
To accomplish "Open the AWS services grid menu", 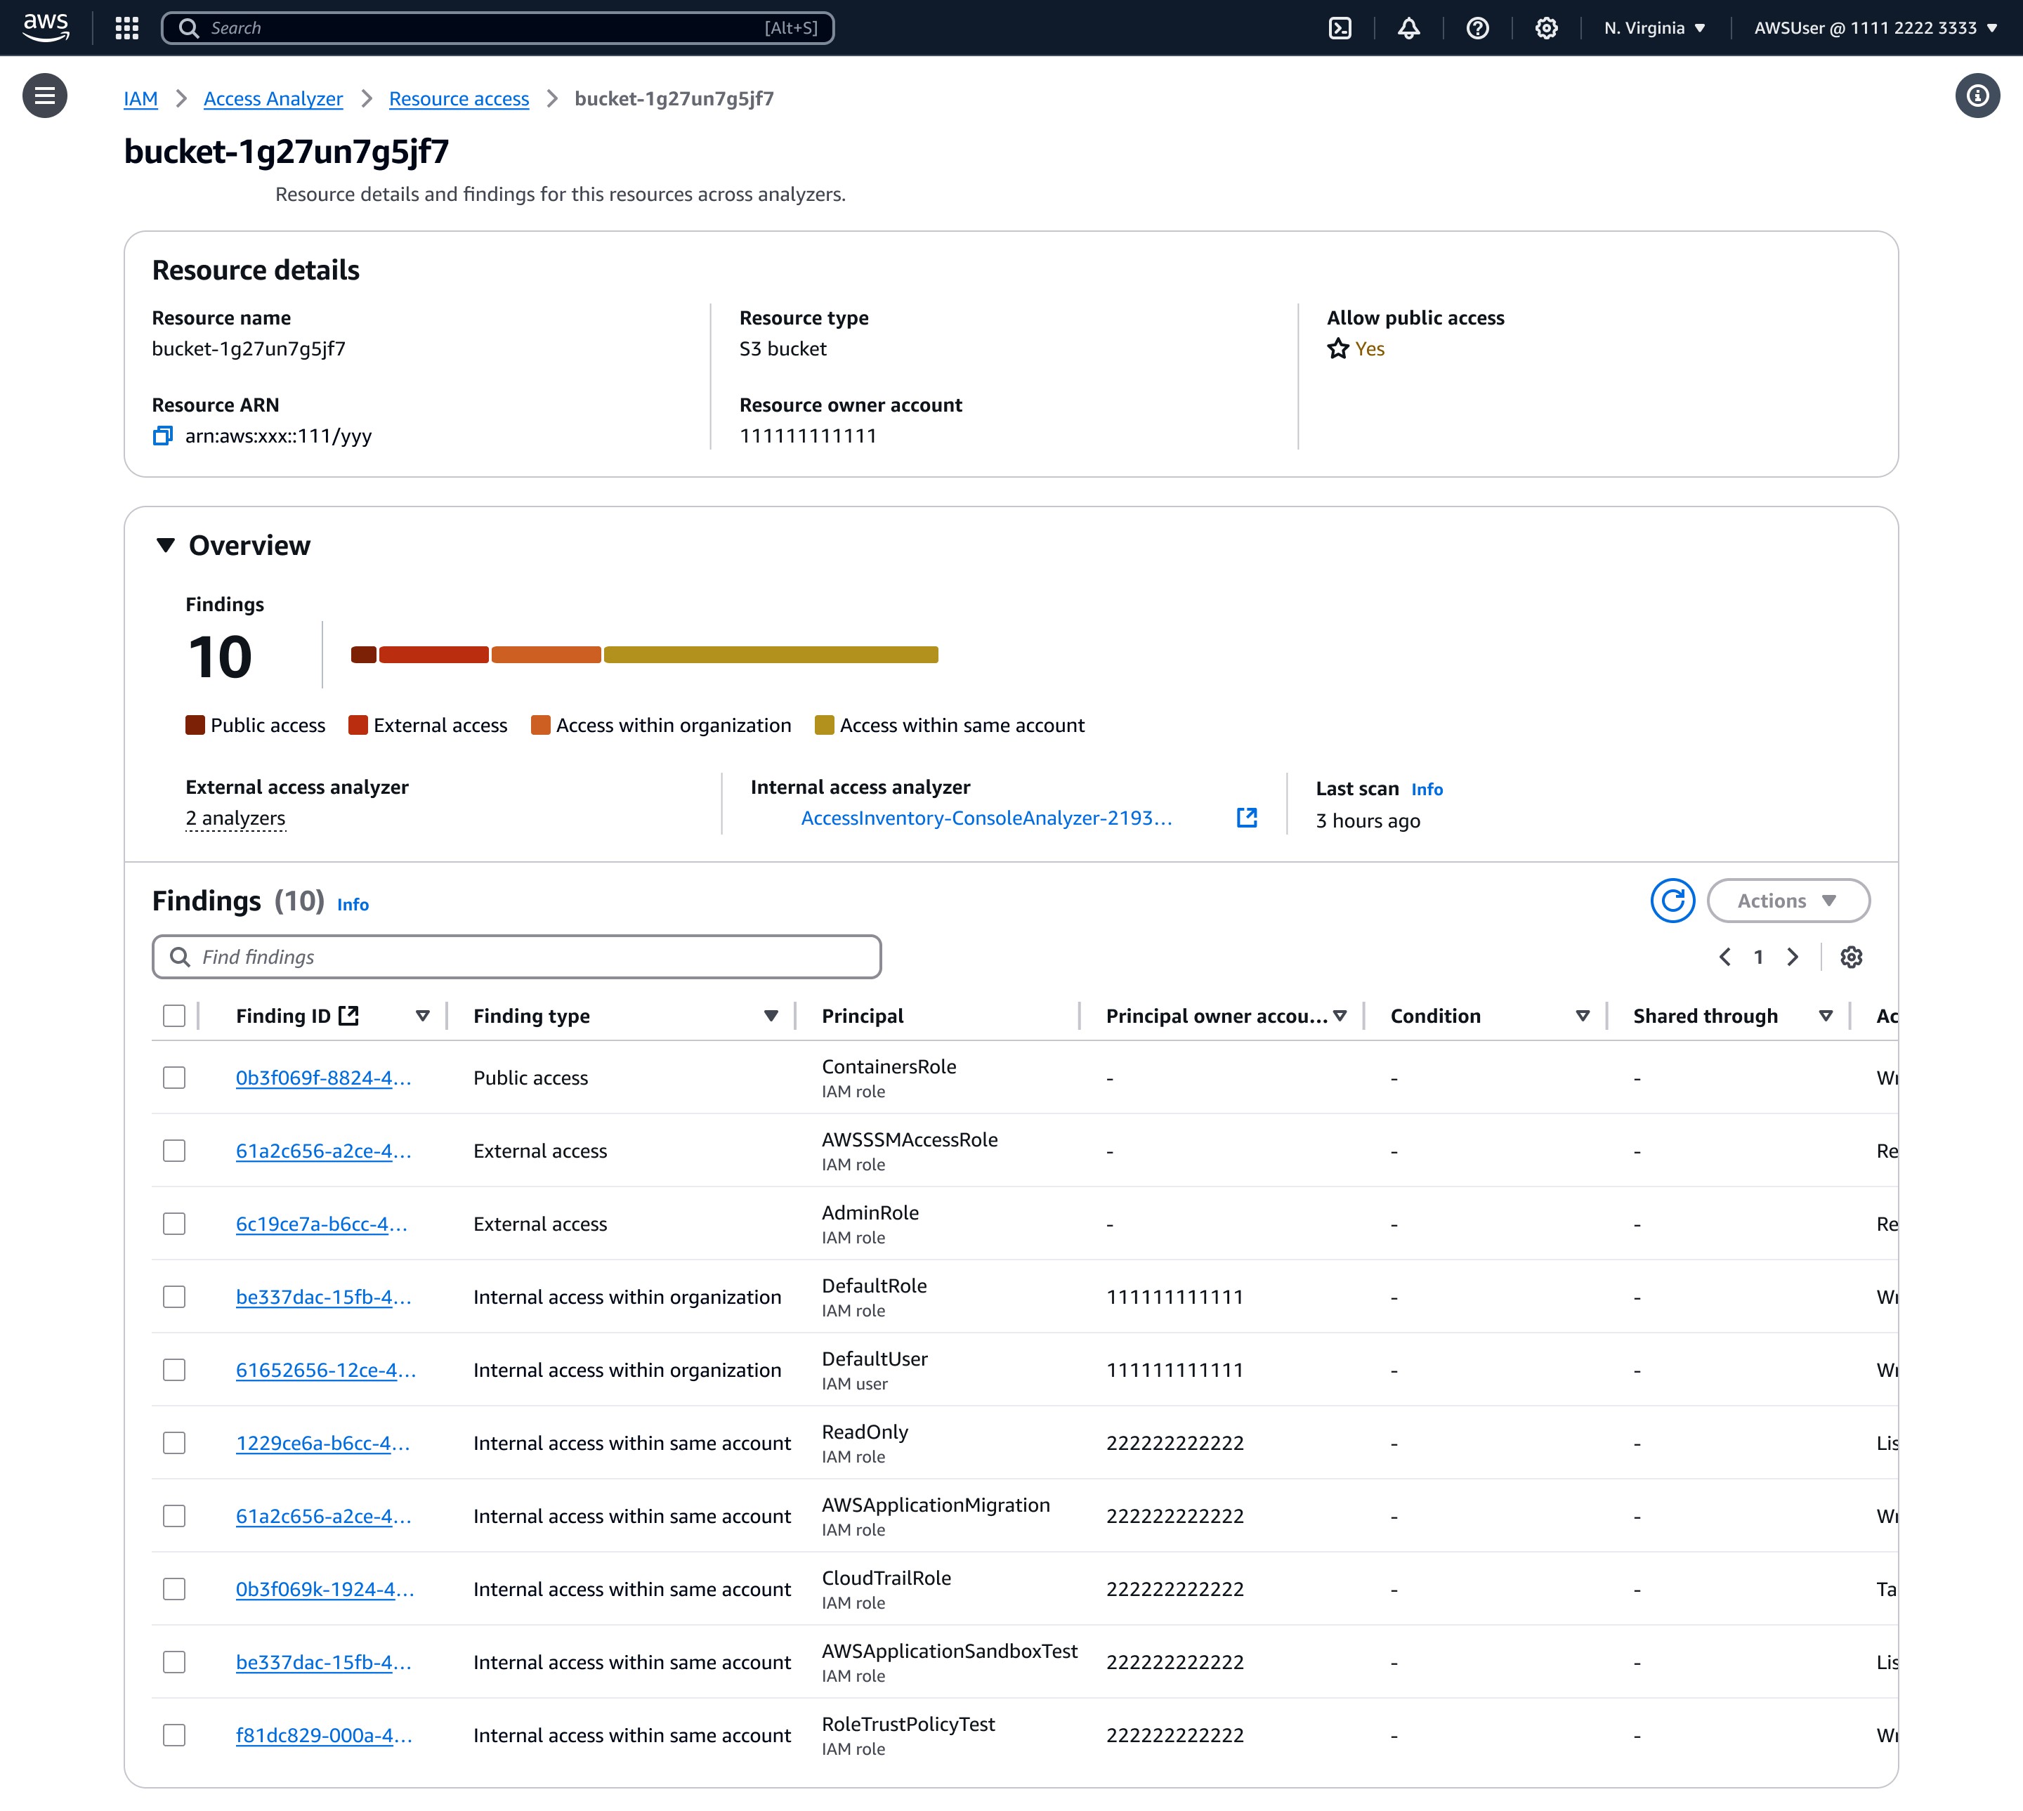I will tap(126, 28).
